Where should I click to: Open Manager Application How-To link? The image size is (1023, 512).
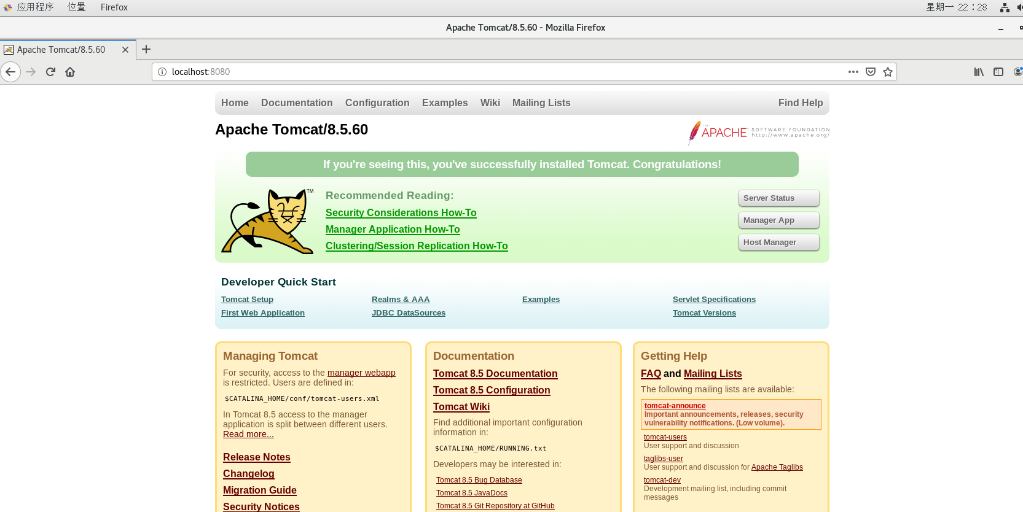(x=393, y=230)
